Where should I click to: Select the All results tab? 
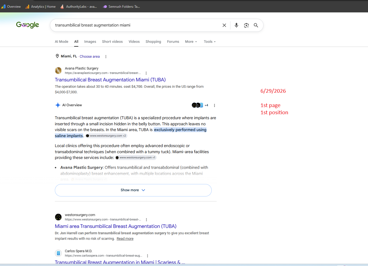point(76,42)
